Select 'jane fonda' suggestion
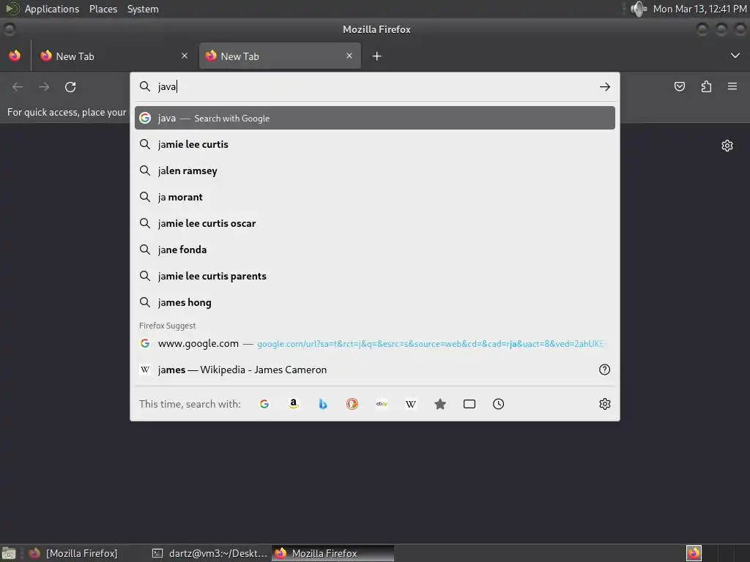 [374, 250]
